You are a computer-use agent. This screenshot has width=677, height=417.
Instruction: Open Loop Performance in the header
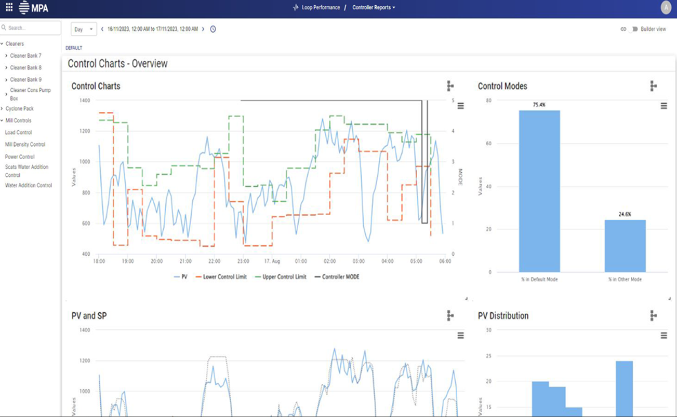tap(321, 8)
